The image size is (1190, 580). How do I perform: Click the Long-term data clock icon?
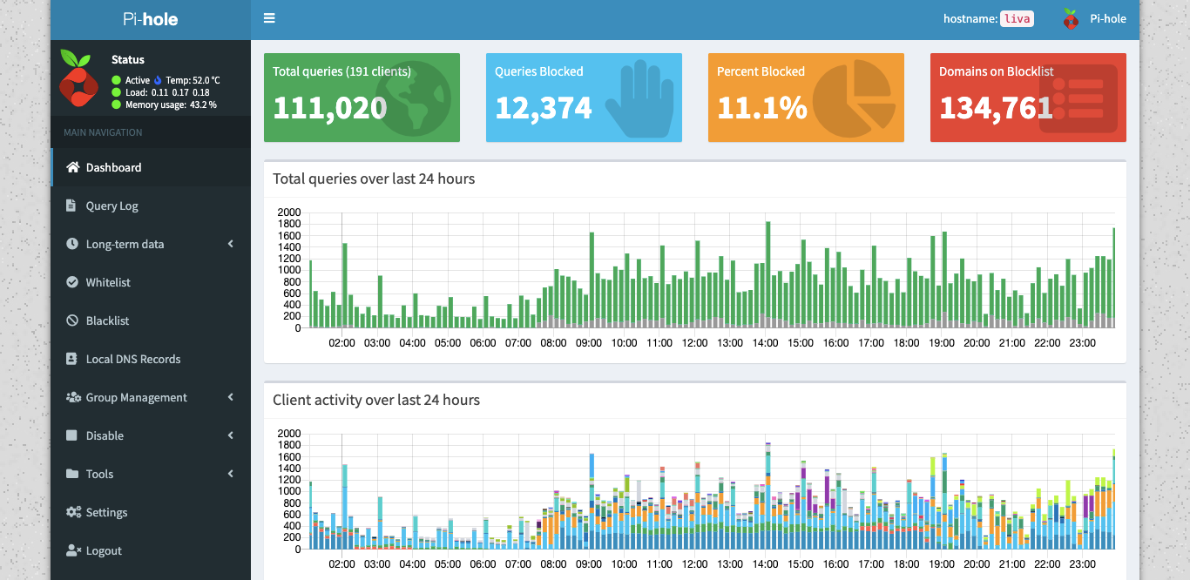72,244
